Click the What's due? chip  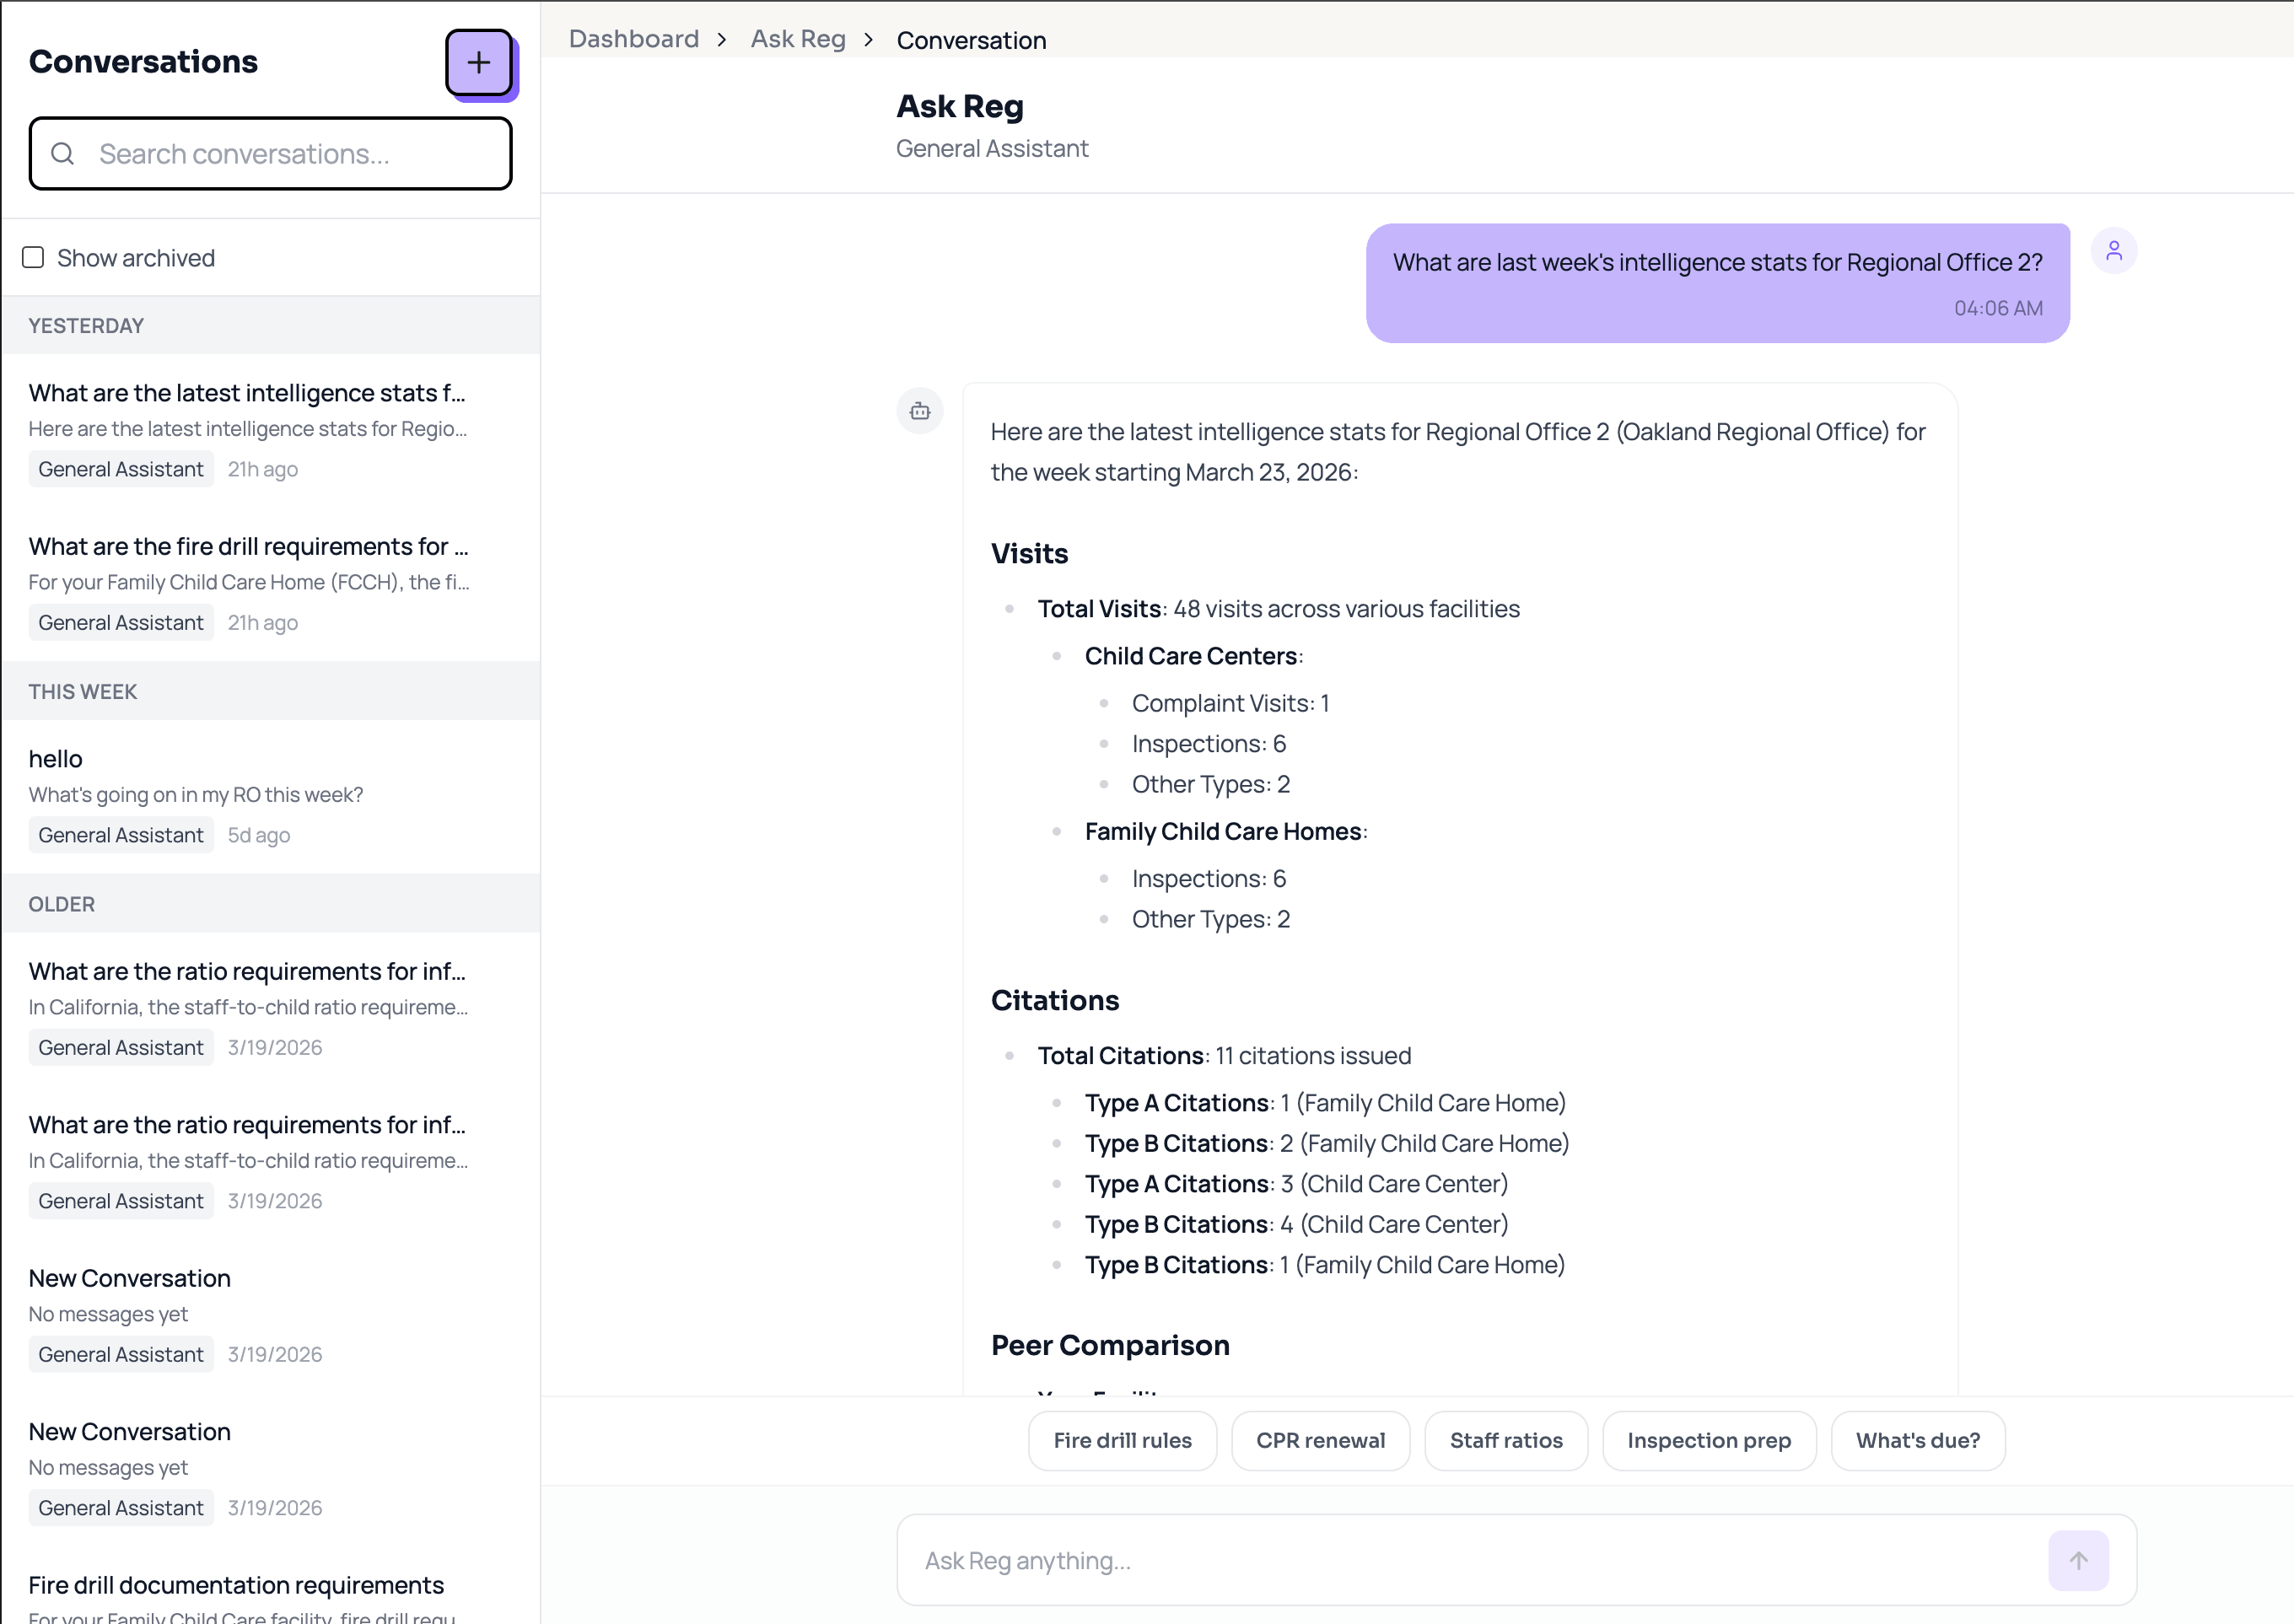coord(1917,1440)
